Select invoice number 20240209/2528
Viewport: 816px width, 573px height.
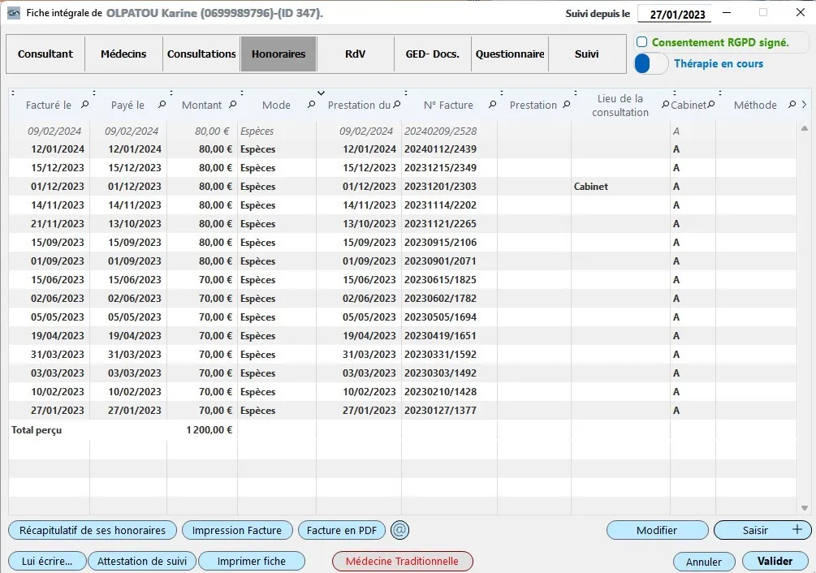tap(440, 131)
